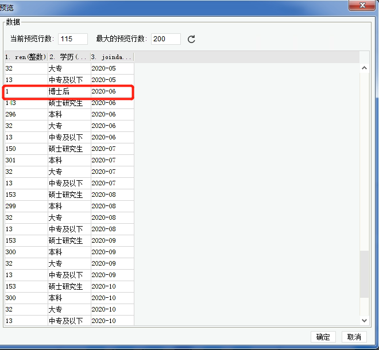379x350 pixels.
Task: Select 大专 in the 2020-07 row
Action: pyautogui.click(x=69, y=172)
